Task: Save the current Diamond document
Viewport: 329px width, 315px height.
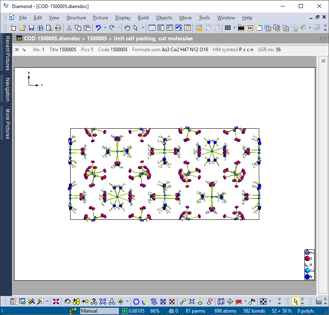Action: pos(31,27)
